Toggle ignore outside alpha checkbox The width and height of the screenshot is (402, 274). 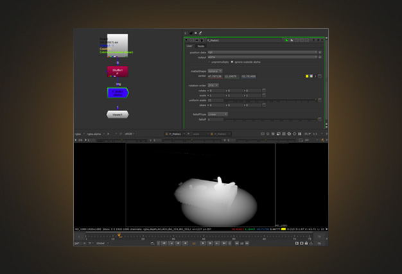point(232,62)
